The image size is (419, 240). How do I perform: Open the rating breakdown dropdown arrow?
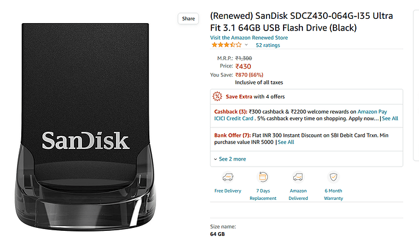[246, 45]
